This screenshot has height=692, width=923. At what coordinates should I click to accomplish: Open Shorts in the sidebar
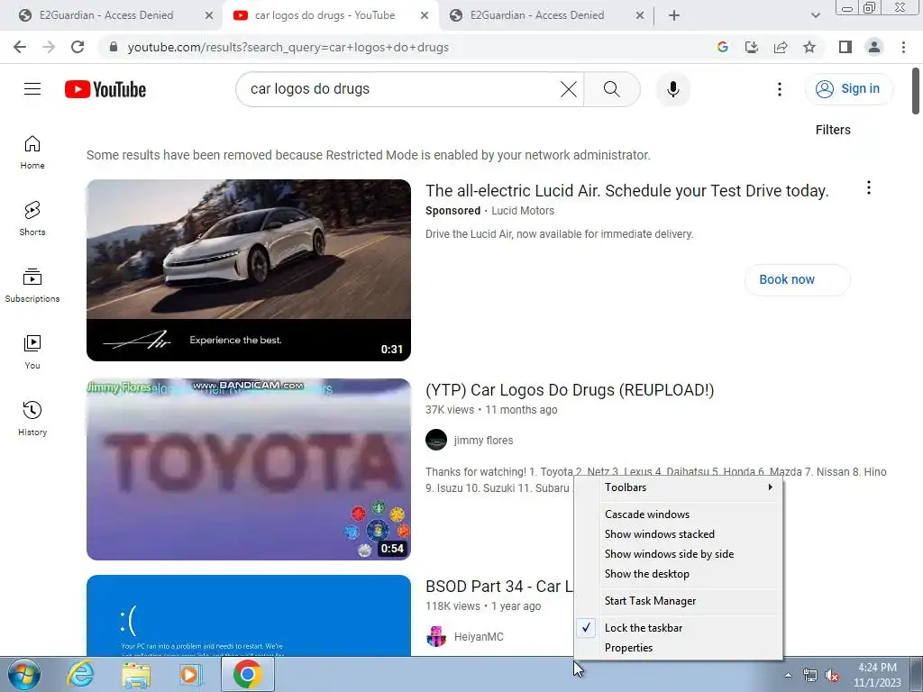coord(32,219)
